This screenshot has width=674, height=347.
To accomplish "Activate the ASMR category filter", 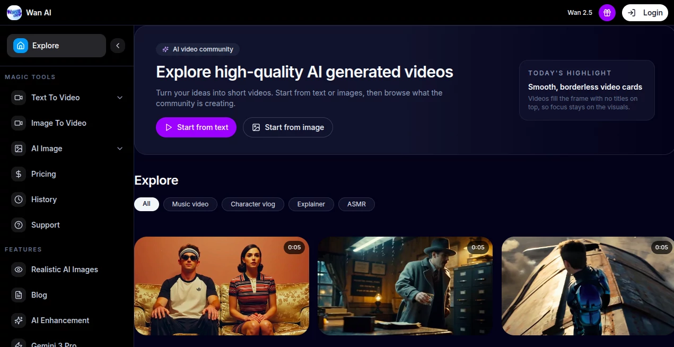I will tap(356, 204).
